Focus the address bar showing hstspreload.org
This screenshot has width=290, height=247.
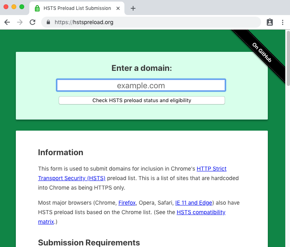tap(151, 22)
